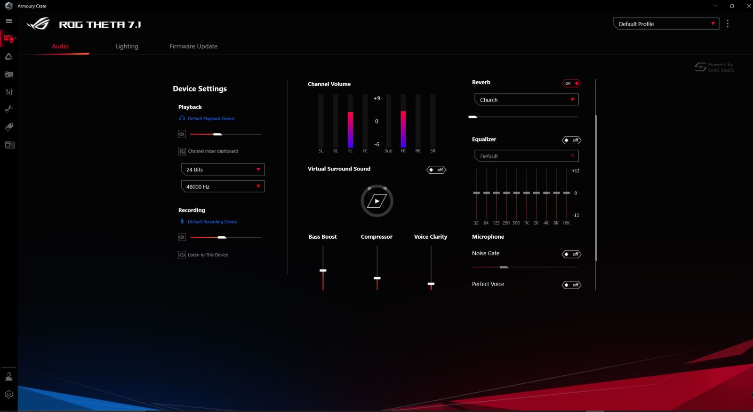Viewport: 753px width, 412px height.
Task: Open Game Library from the sidebar
Action: pyautogui.click(x=8, y=74)
